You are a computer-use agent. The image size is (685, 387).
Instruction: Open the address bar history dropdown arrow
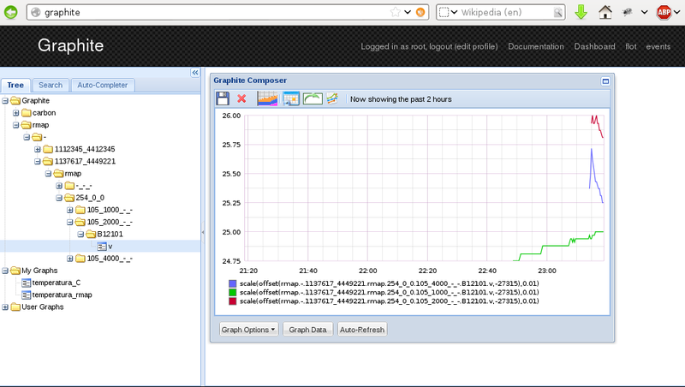tap(408, 12)
